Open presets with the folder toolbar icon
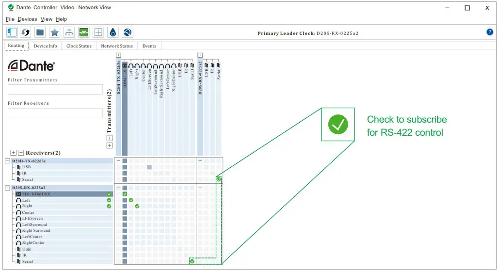499x271 pixels. [x=40, y=32]
